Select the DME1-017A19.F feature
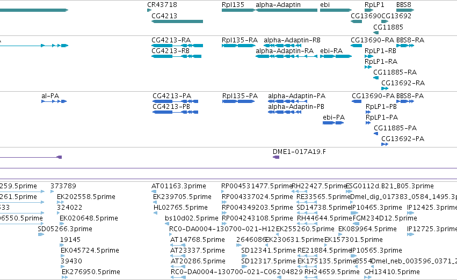Image resolution: width=457 pixels, height=280 pixels. tap(299, 152)
